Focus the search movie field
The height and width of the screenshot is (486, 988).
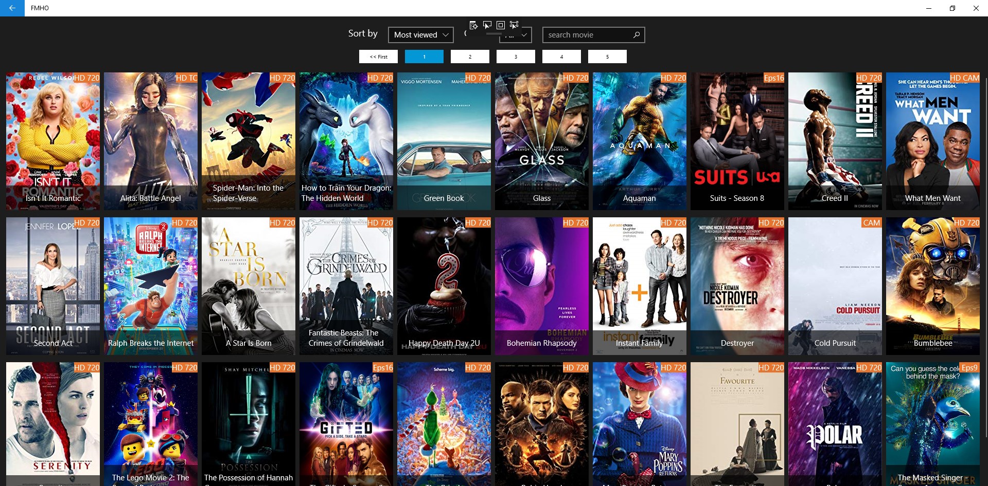coord(593,35)
